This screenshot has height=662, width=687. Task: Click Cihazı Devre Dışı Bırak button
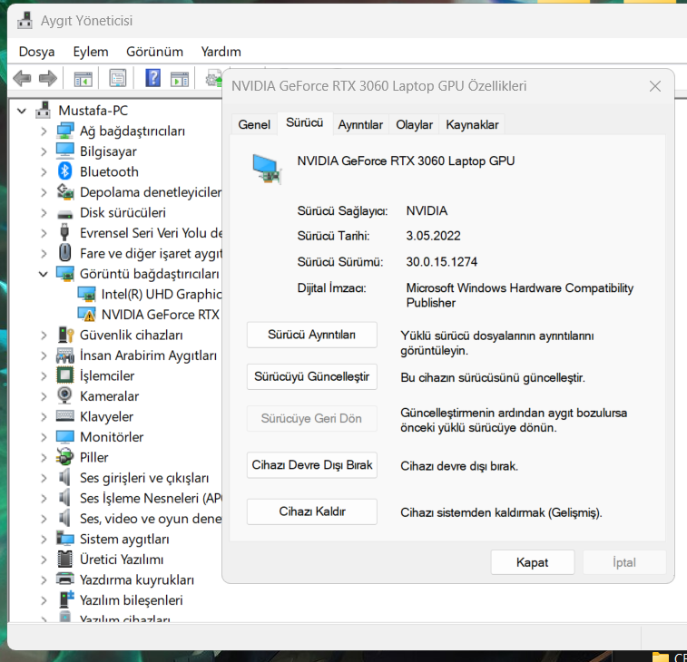coord(312,465)
